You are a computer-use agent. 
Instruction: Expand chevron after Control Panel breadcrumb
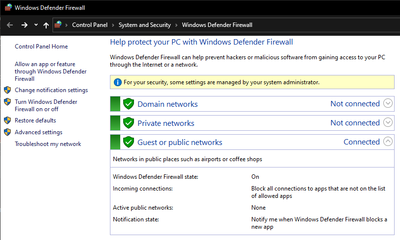click(113, 25)
